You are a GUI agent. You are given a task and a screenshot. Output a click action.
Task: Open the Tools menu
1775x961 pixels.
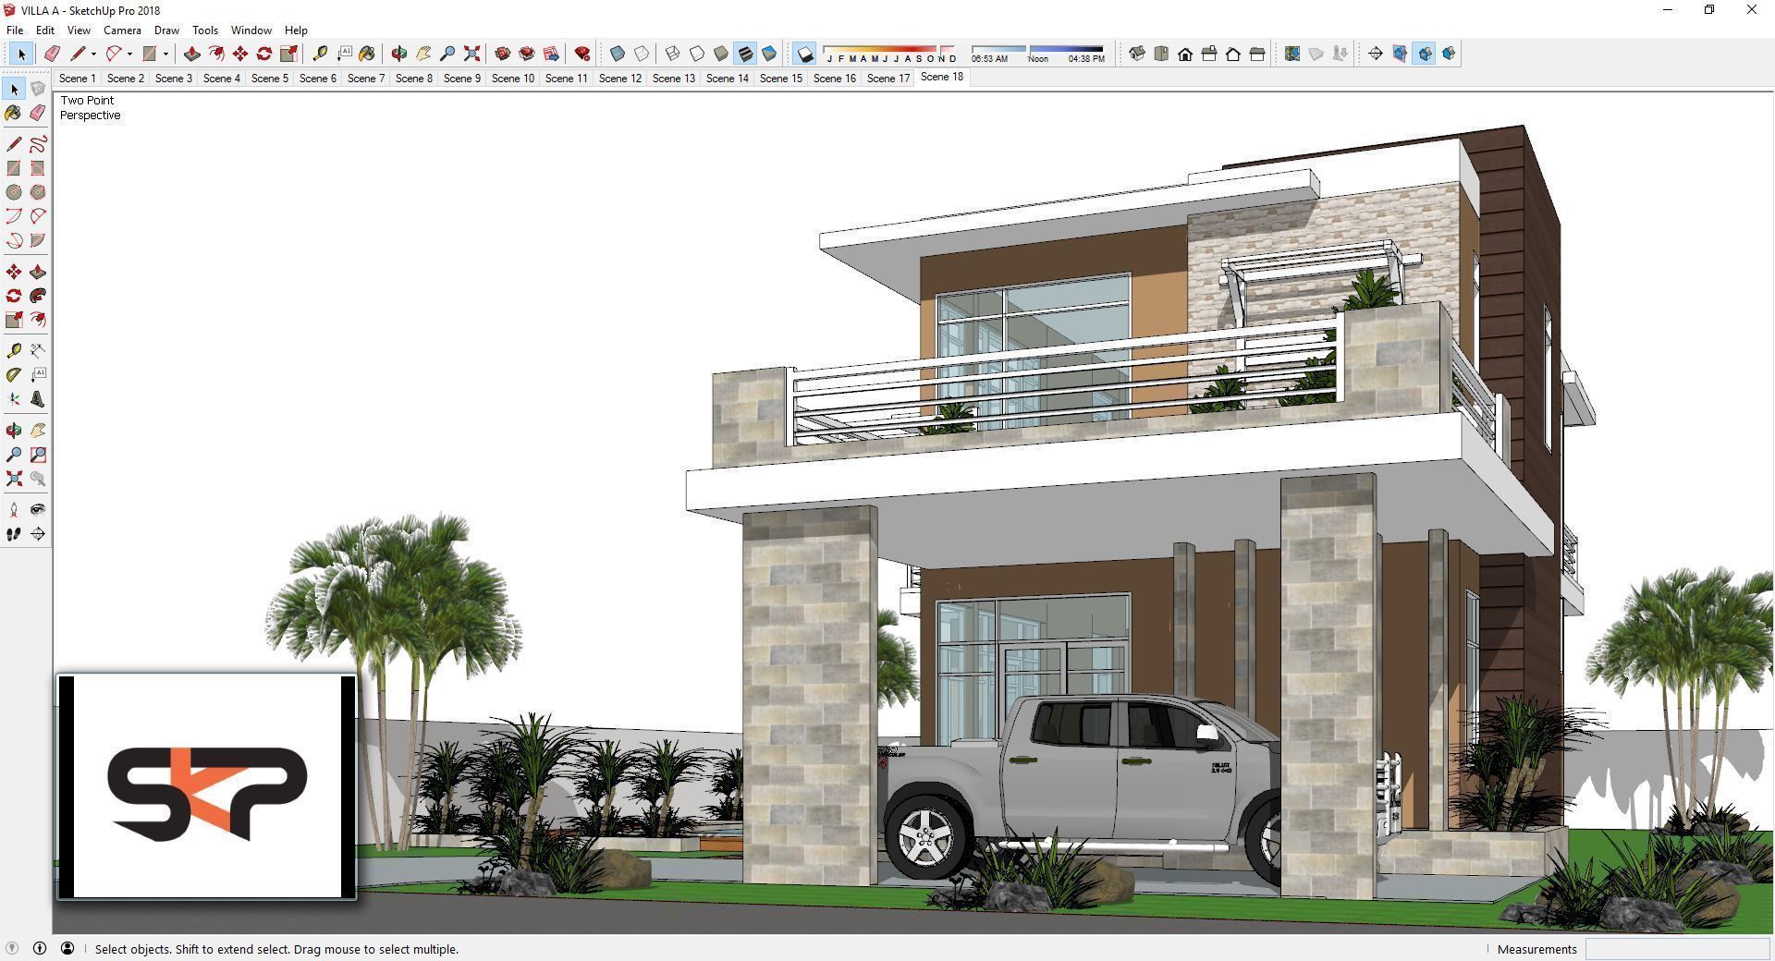click(205, 30)
